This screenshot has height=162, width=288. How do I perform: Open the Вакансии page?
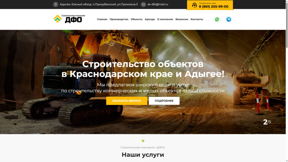(182, 19)
